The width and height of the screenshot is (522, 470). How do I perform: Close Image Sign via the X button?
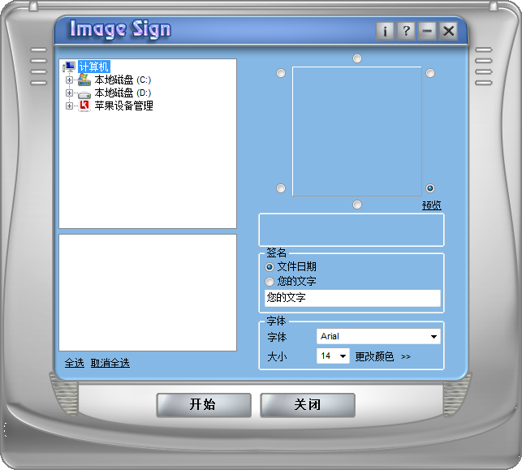(x=448, y=32)
